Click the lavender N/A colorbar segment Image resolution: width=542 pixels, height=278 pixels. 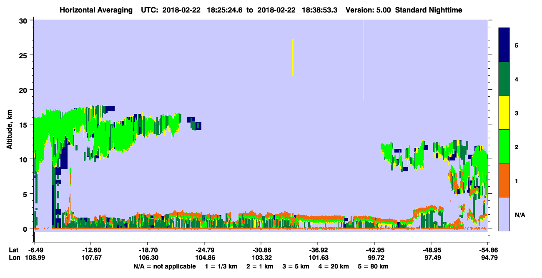[x=504, y=214]
